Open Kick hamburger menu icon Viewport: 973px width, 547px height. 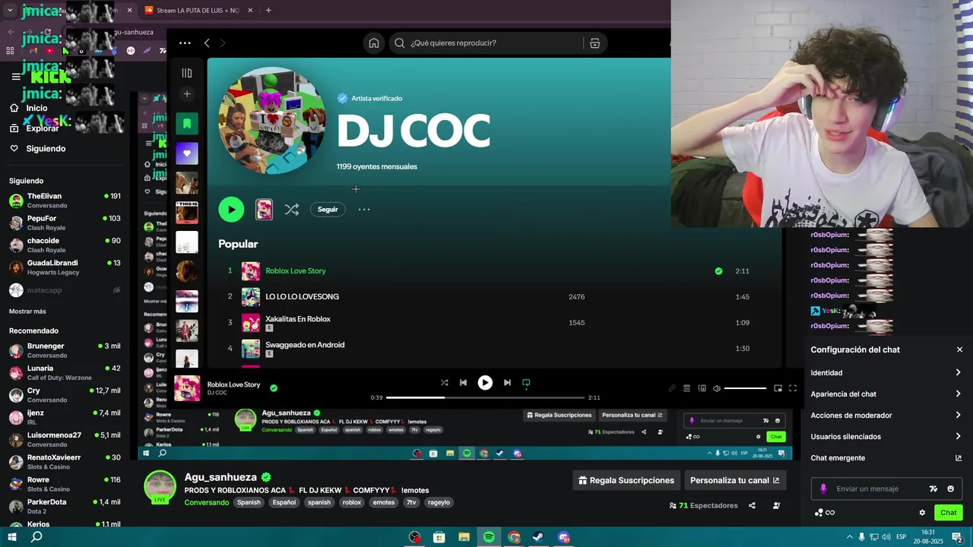click(x=16, y=77)
